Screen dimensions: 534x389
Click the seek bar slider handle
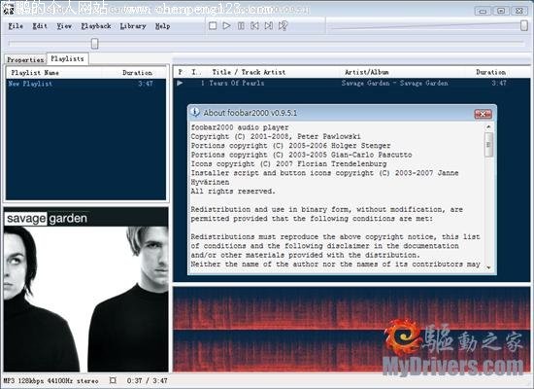95,44
